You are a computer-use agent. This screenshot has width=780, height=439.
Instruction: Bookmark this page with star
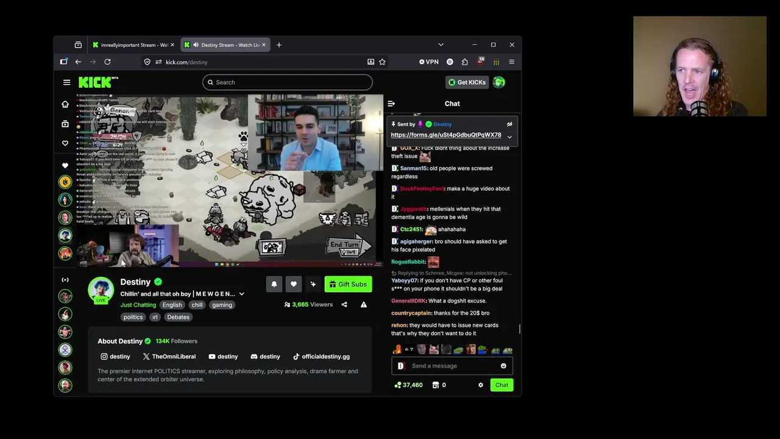382,62
